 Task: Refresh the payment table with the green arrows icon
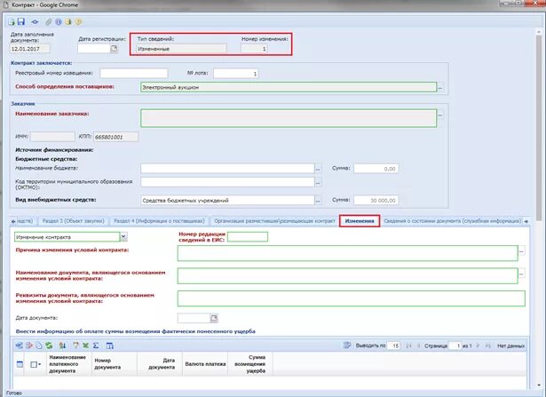[49, 345]
